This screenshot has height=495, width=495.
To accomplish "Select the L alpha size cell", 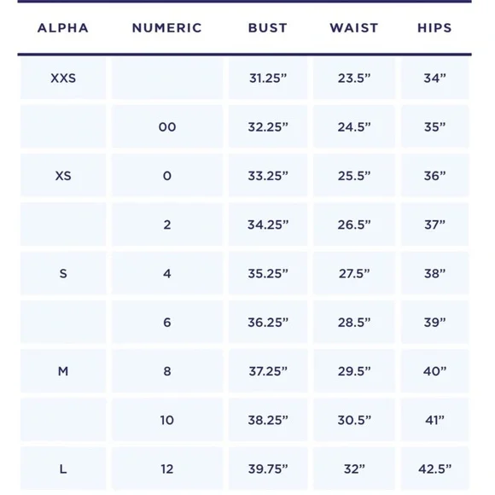I will coord(63,469).
